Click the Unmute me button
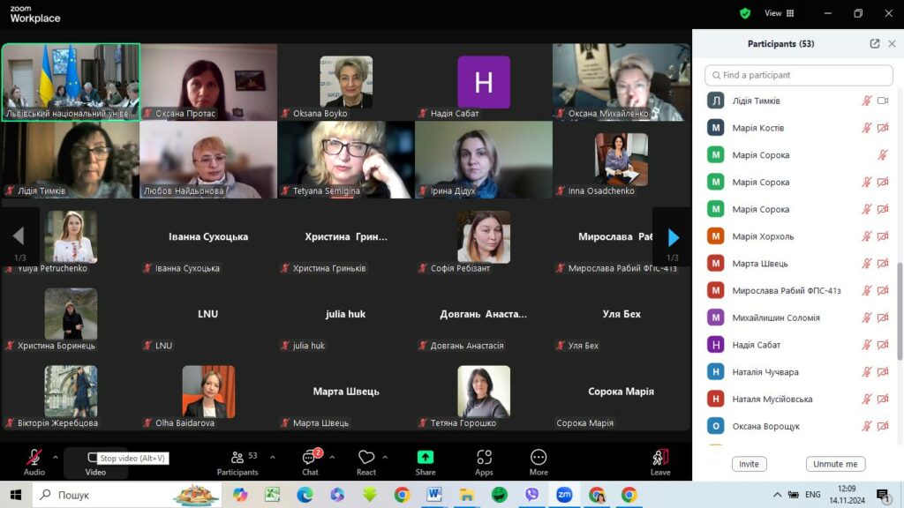Viewport: 904px width, 508px height. 834,464
